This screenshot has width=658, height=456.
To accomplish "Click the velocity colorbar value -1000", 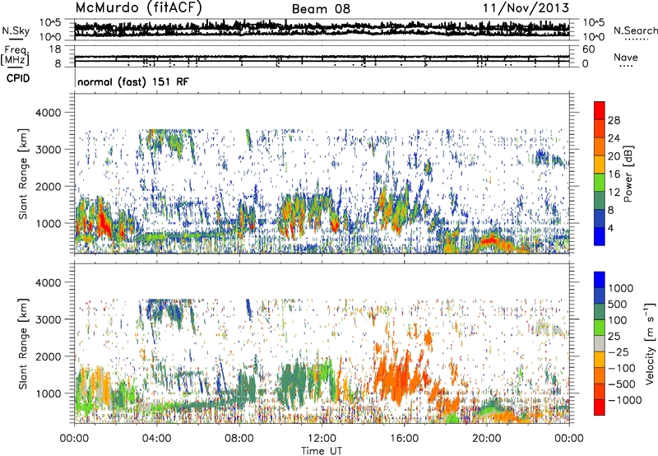I will [x=624, y=400].
